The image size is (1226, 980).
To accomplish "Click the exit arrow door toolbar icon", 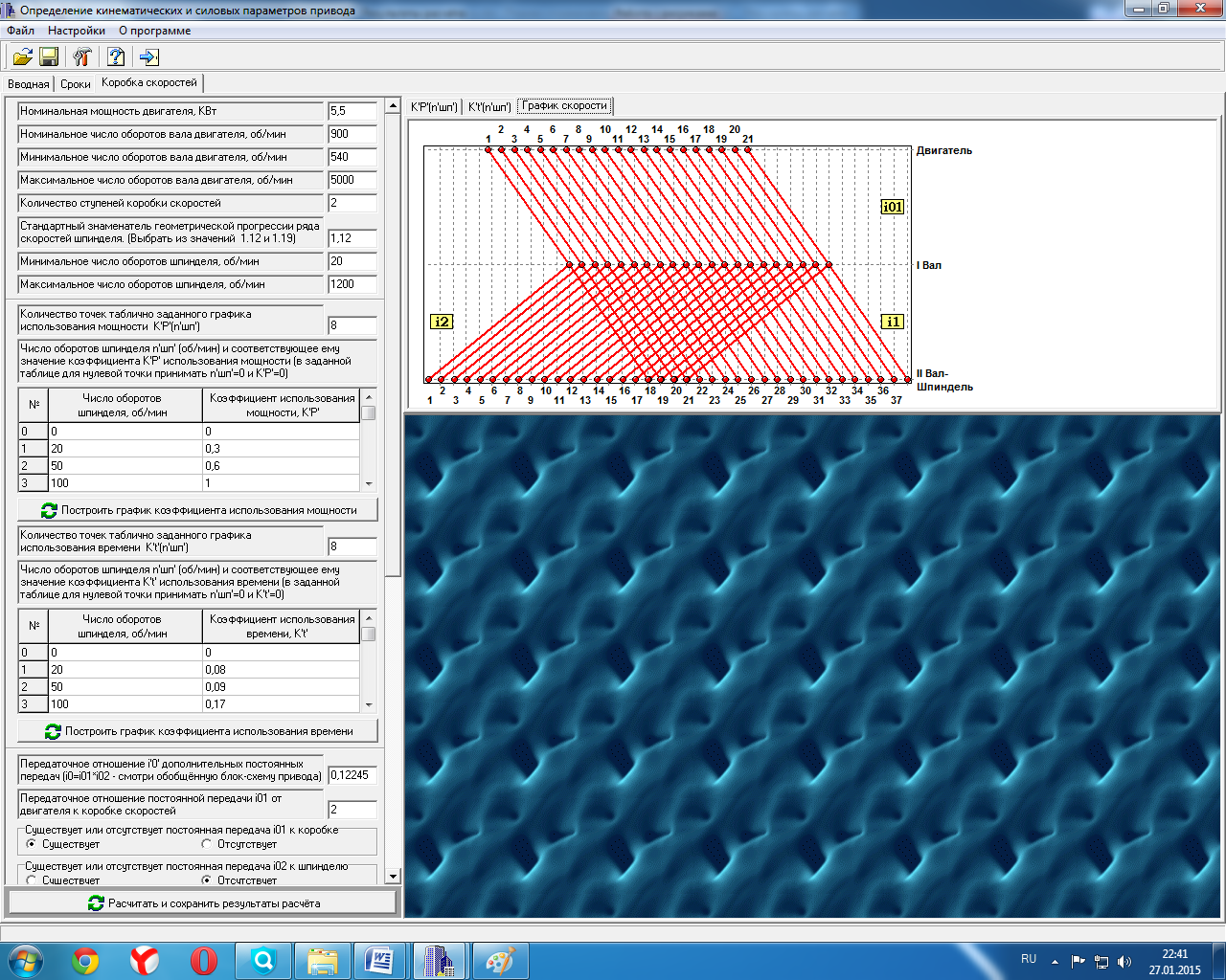I will pyautogui.click(x=148, y=57).
